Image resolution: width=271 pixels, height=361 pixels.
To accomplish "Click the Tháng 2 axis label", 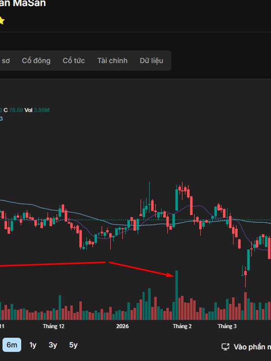I will pos(182,326).
